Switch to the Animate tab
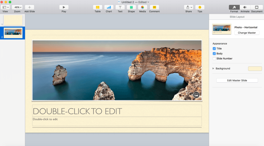This screenshot has height=146, width=264. click(245, 7)
